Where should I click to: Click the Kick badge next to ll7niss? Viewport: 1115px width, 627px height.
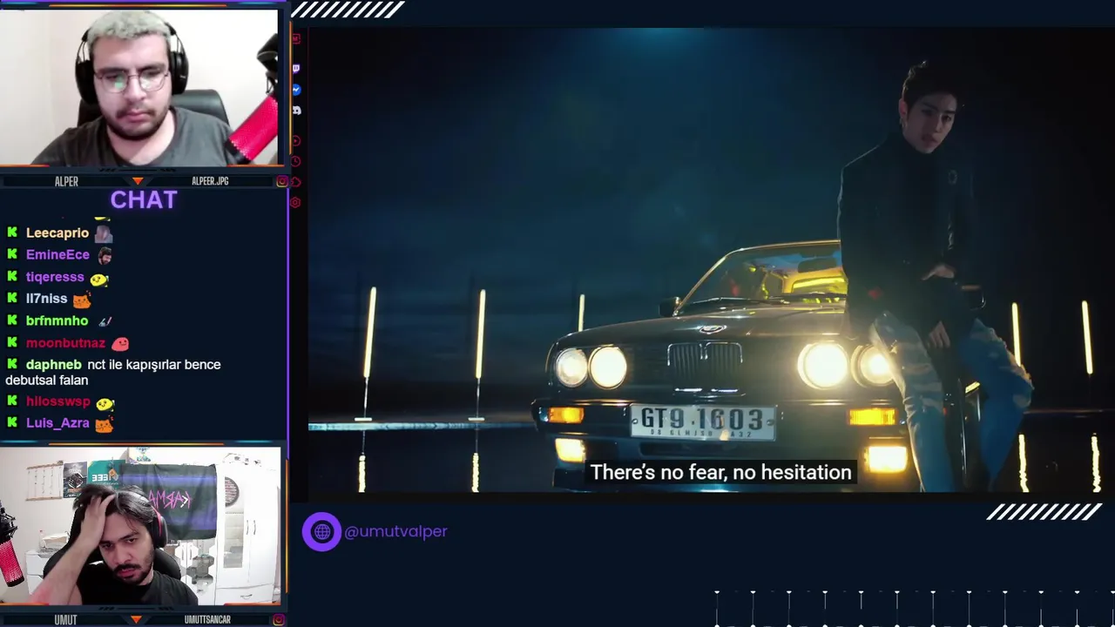pyautogui.click(x=12, y=299)
